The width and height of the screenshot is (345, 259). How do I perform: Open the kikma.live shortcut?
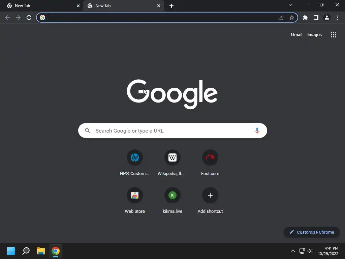pos(172,200)
